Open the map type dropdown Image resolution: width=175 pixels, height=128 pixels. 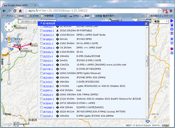161,21
